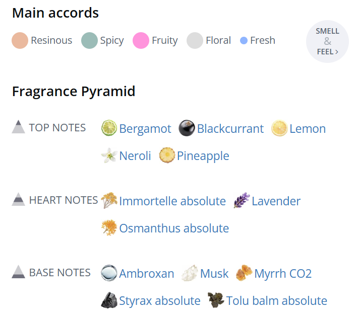Click the Spicy accord color swatch

click(x=89, y=40)
